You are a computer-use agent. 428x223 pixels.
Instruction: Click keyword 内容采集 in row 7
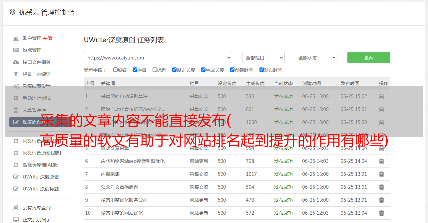point(110,174)
